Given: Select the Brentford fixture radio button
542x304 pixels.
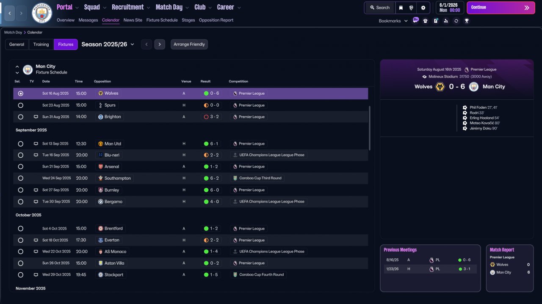Looking at the screenshot, I should 21,229.
